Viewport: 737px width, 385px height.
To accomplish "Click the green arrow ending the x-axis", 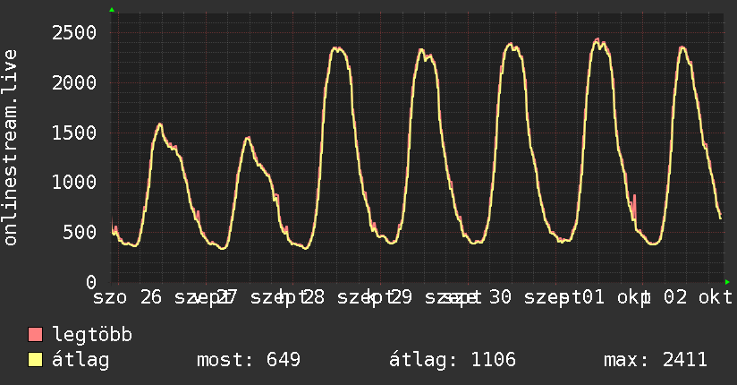I will coord(727,282).
